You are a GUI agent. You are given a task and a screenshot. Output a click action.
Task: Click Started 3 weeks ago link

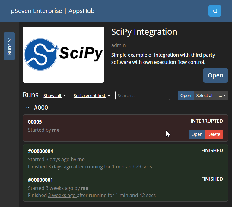click(x=60, y=188)
